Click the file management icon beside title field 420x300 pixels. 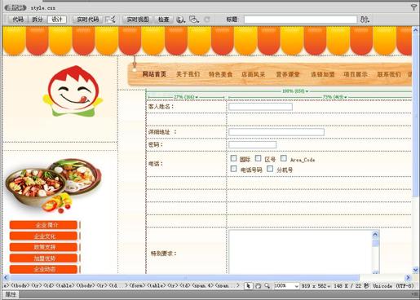click(365, 20)
